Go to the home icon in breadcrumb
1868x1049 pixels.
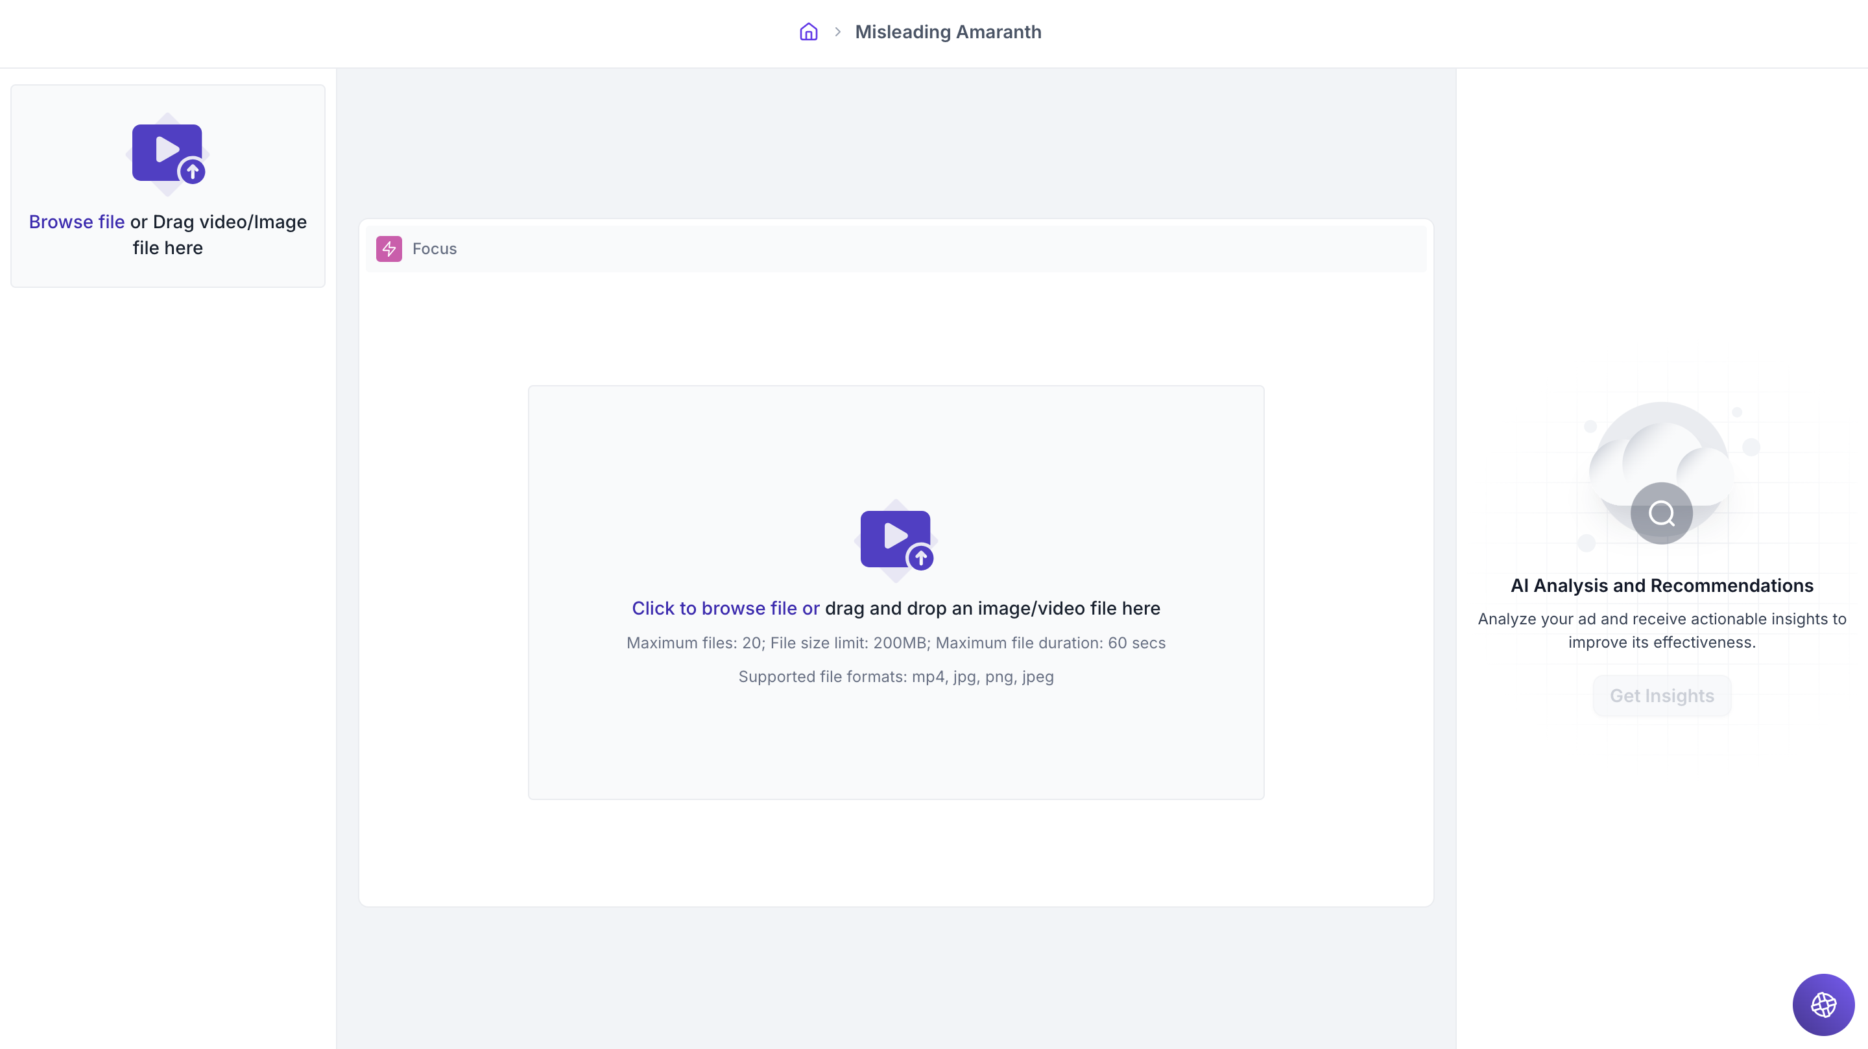coord(809,32)
